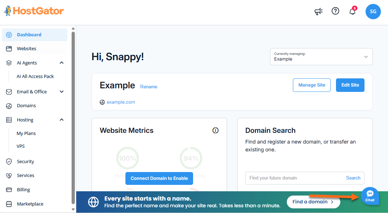Open the help question mark icon
This screenshot has height=213, width=388.
335,11
